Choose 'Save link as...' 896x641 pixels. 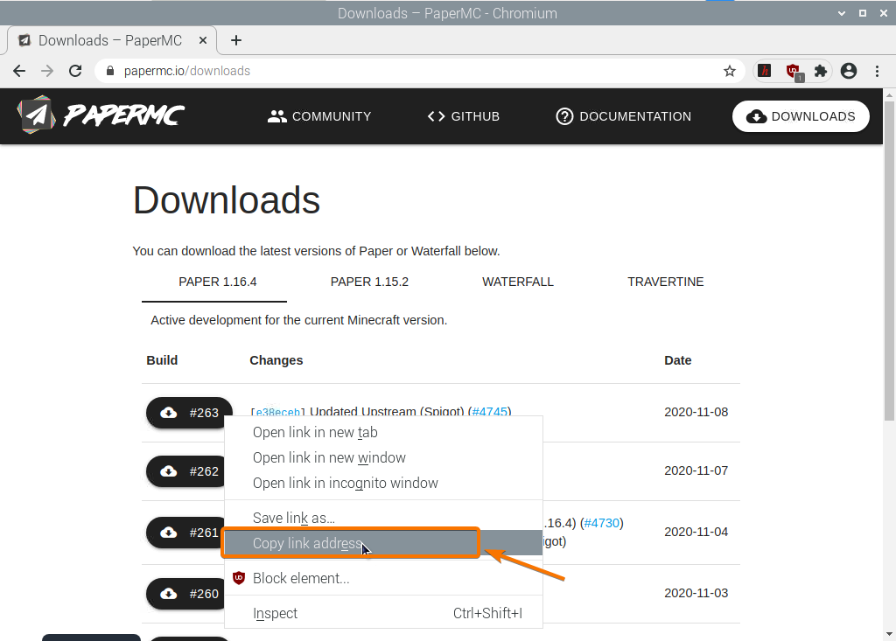click(x=383, y=518)
